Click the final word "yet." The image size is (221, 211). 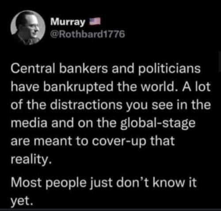22,201
